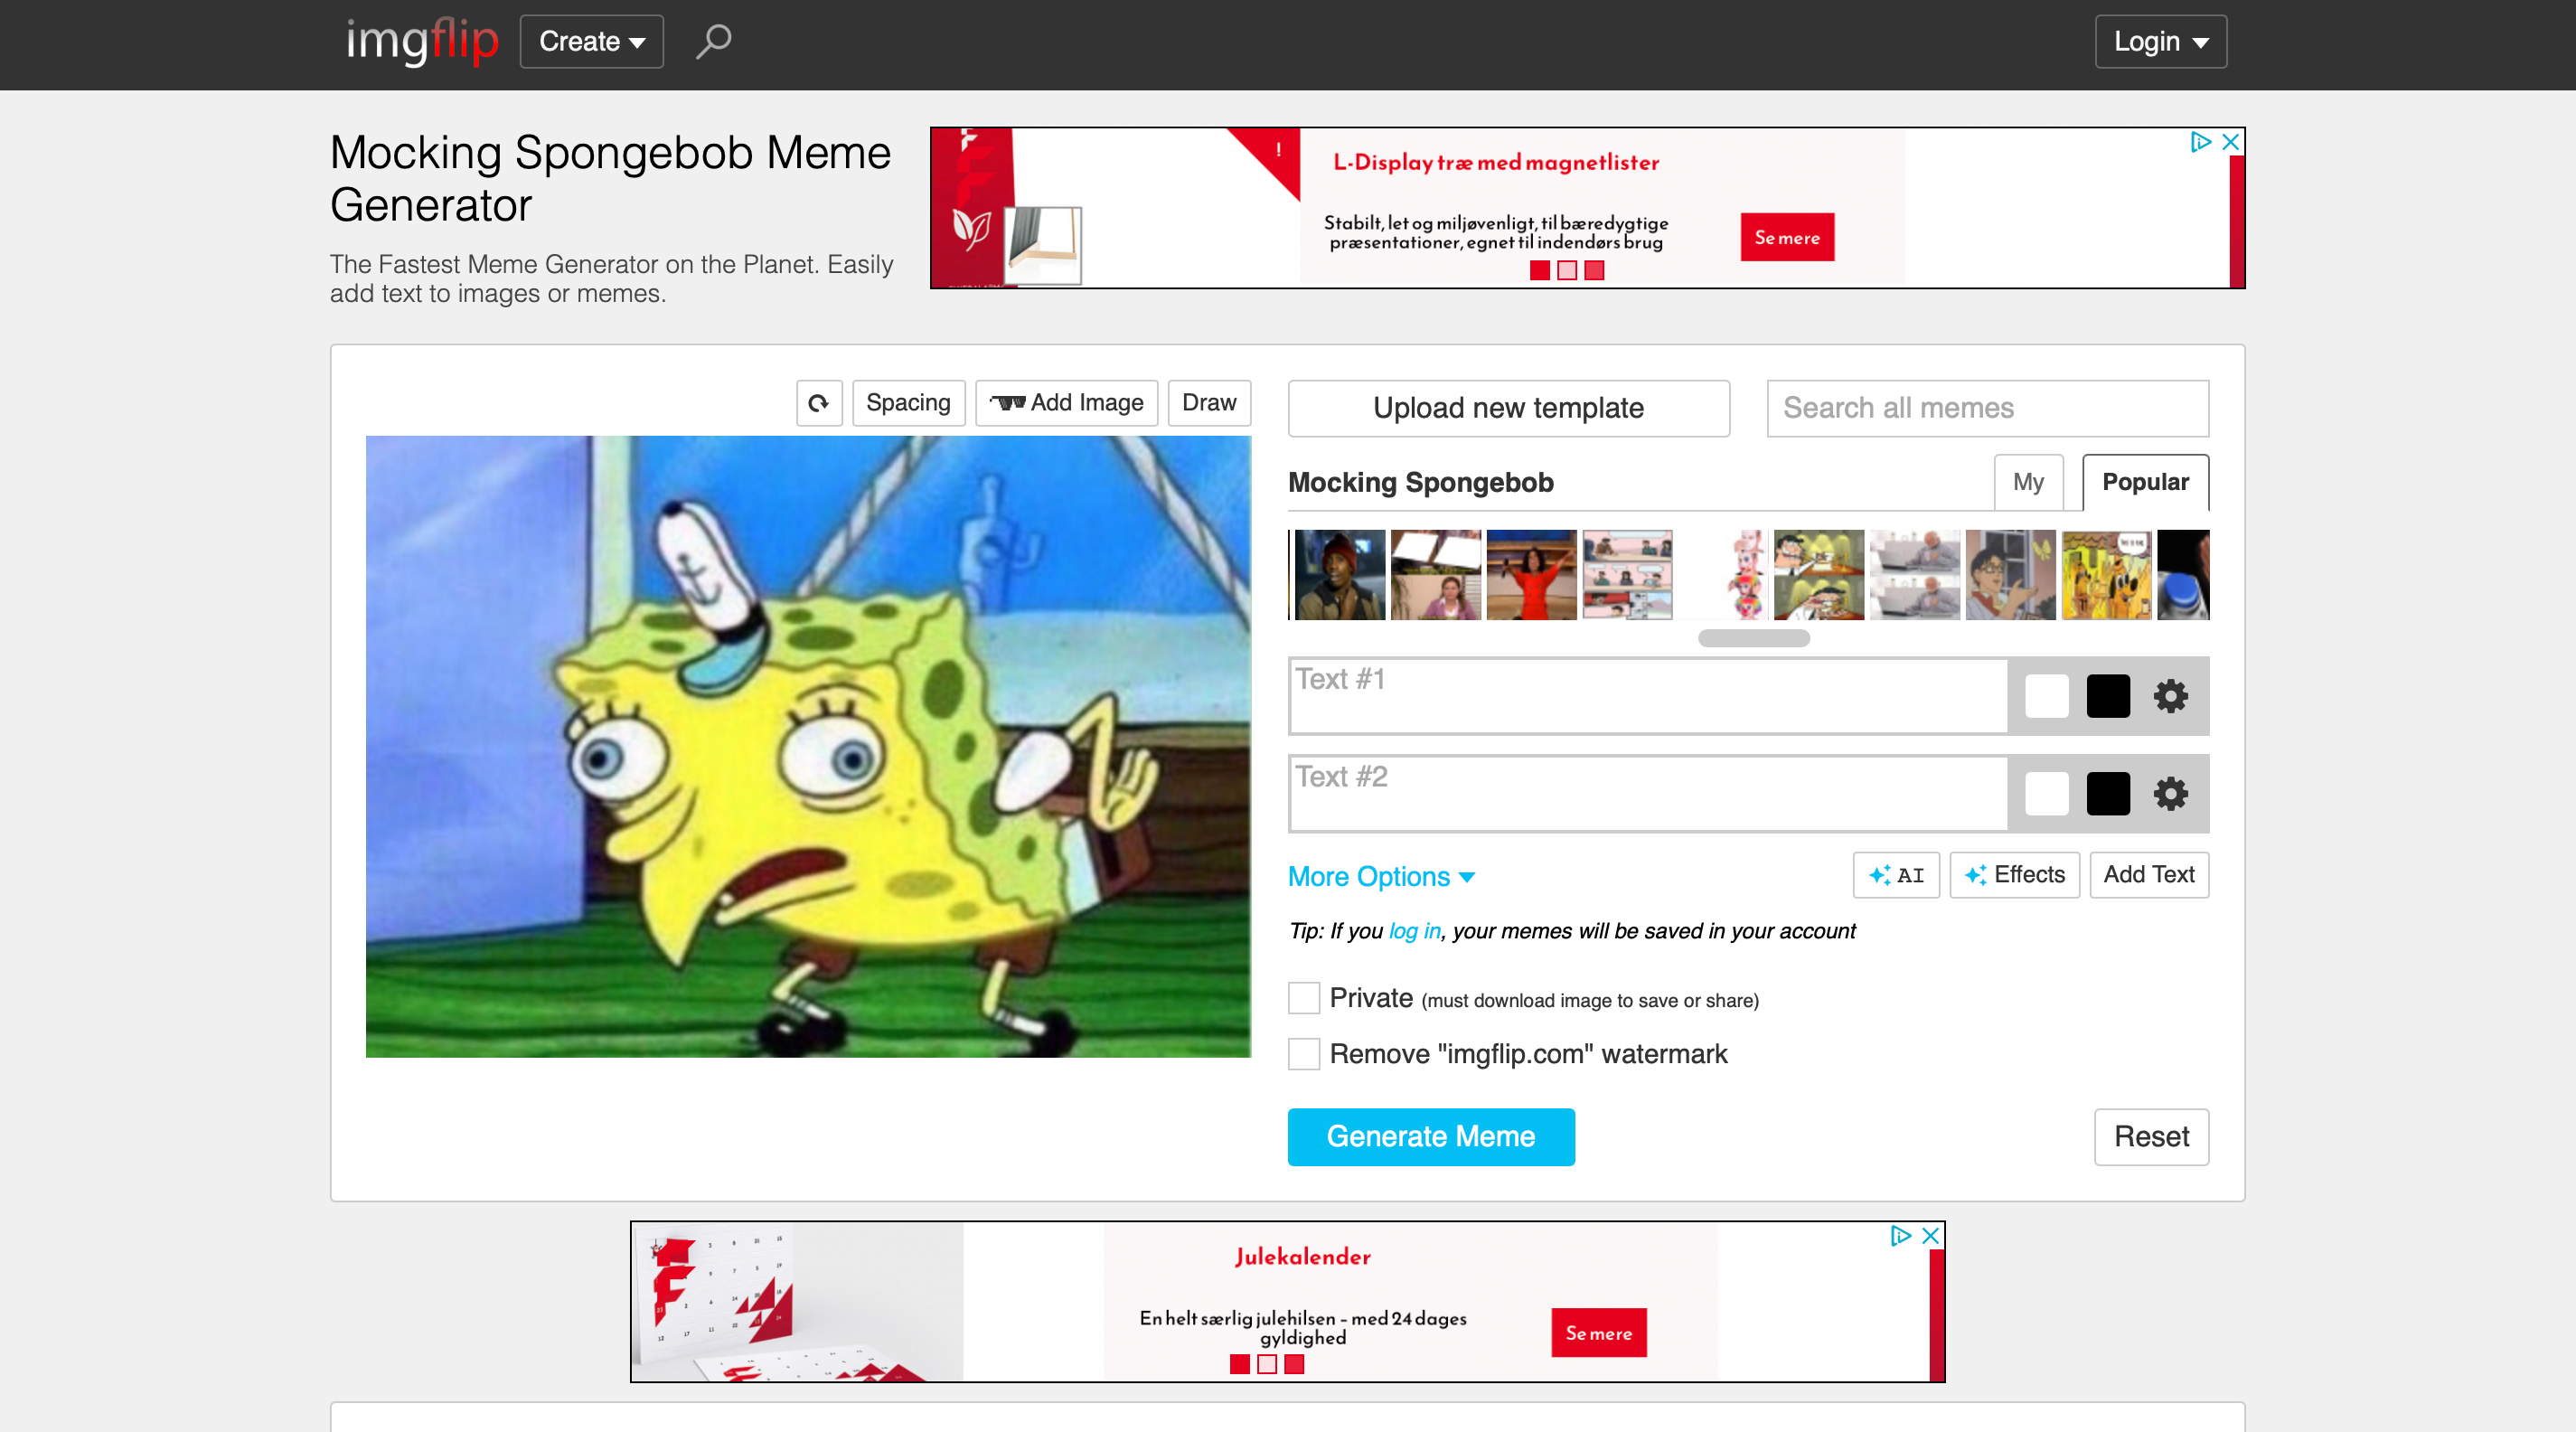
Task: Click the template list horizontal scrollbar
Action: click(1754, 638)
